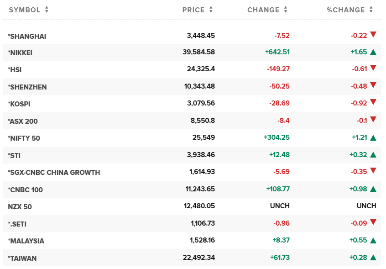View the NZX 50 index page

(x=20, y=206)
